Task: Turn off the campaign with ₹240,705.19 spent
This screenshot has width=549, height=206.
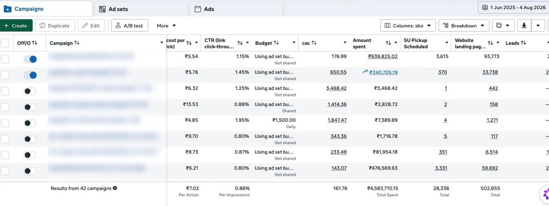Action: [30, 75]
